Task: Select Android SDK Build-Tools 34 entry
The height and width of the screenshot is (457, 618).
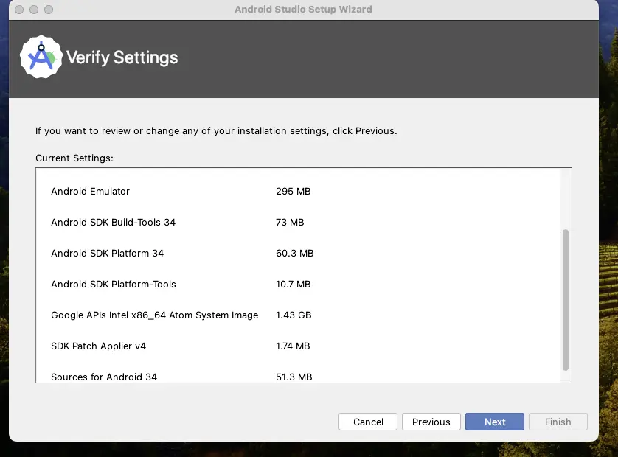Action: coord(113,222)
